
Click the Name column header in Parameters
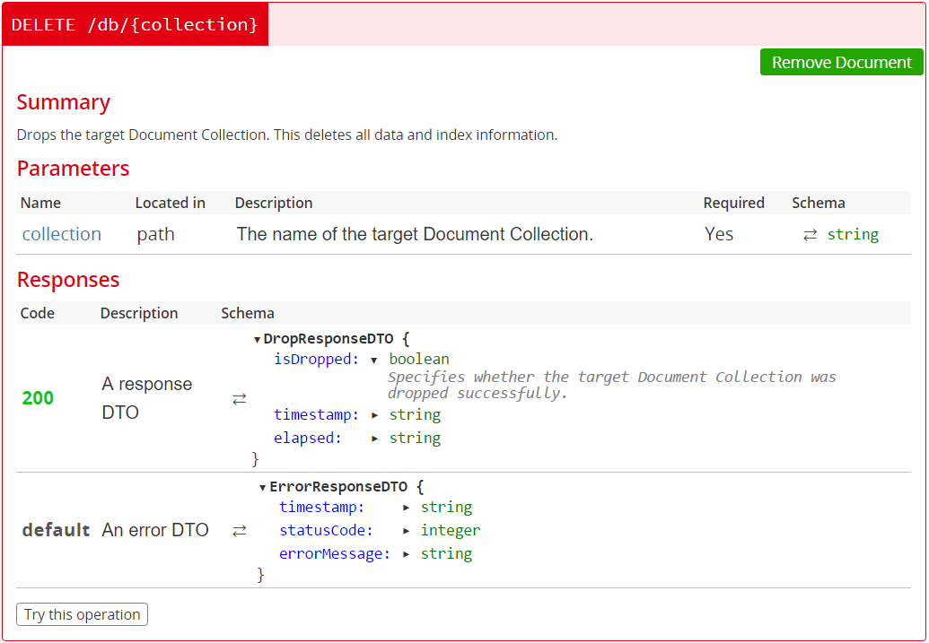(40, 203)
